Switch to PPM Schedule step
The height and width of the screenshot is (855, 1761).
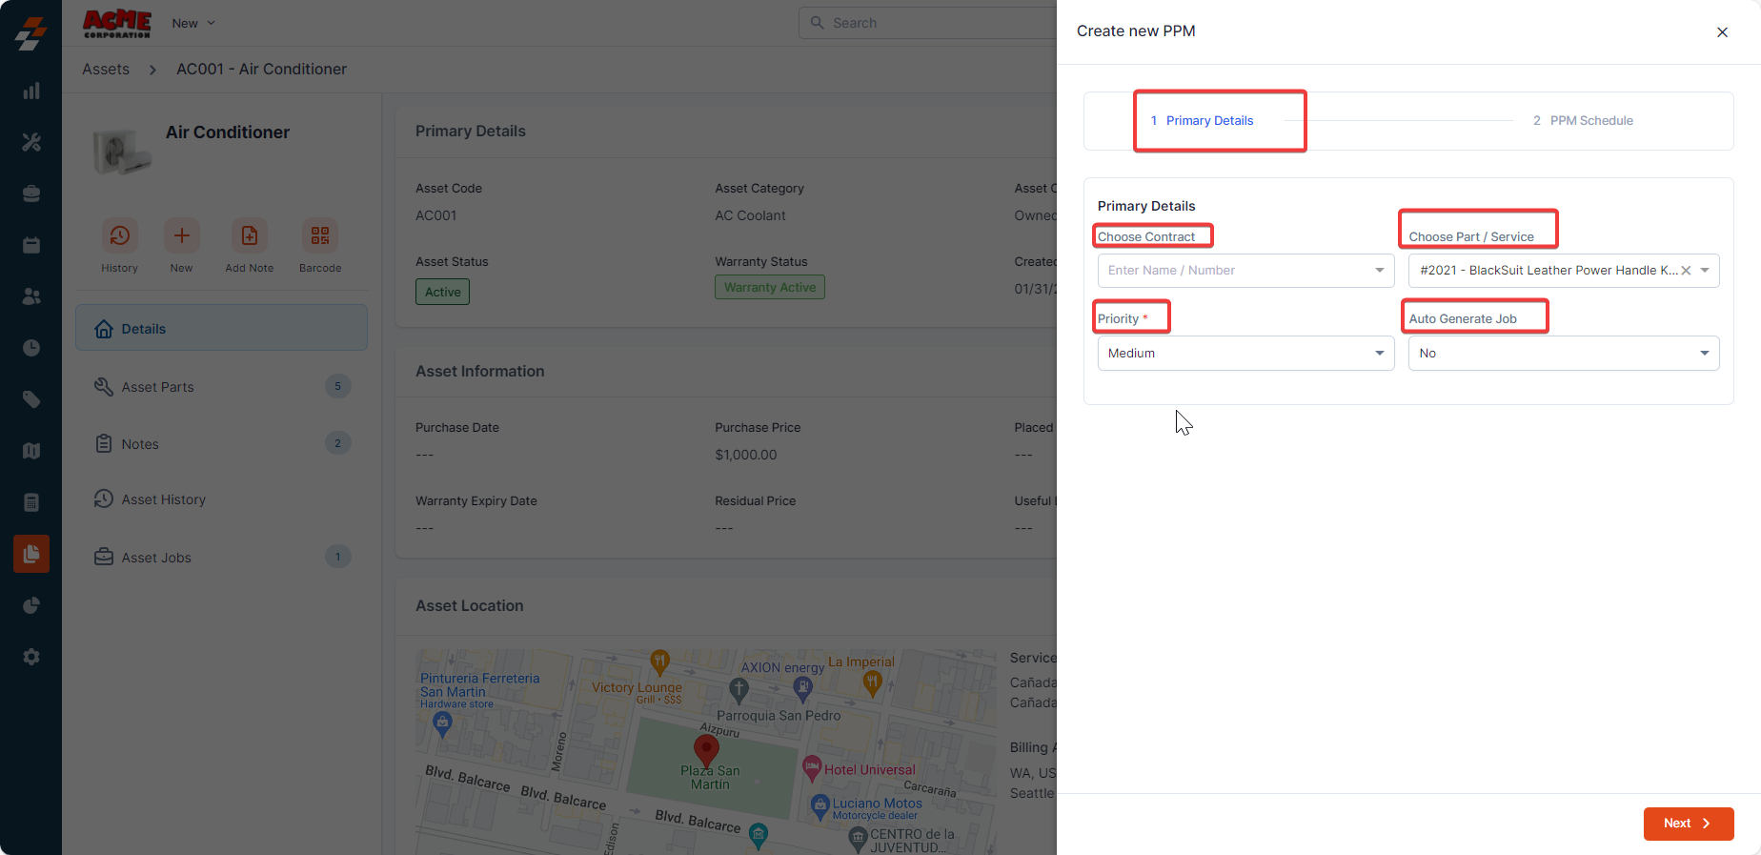coord(1583,121)
